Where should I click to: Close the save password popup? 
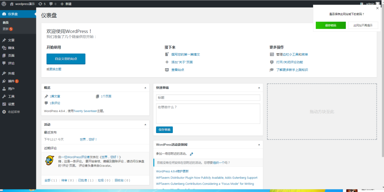[x=377, y=8]
